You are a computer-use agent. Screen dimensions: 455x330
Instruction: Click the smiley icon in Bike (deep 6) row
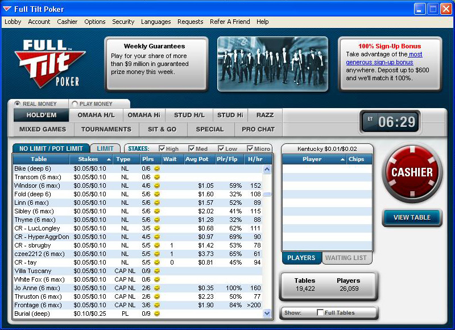point(157,168)
